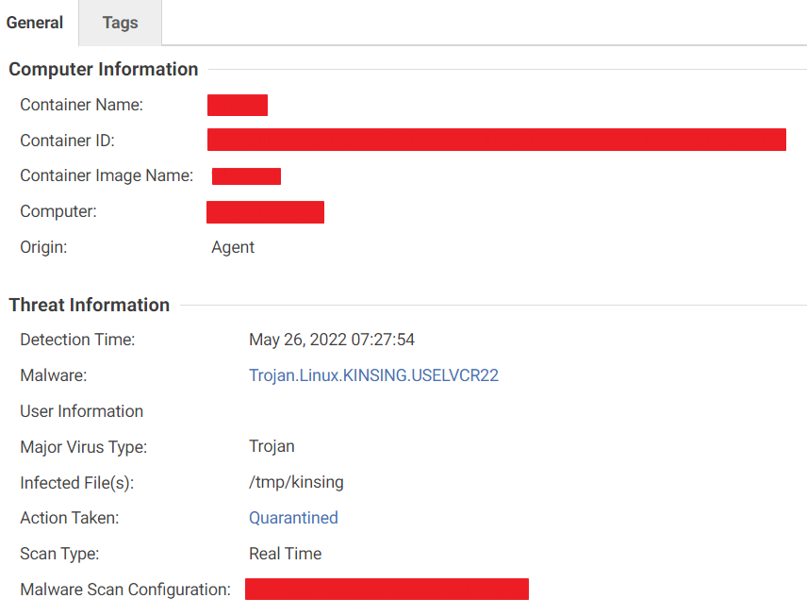This screenshot has height=615, width=807.
Task: Click the redacted Container Name value
Action: [238, 105]
